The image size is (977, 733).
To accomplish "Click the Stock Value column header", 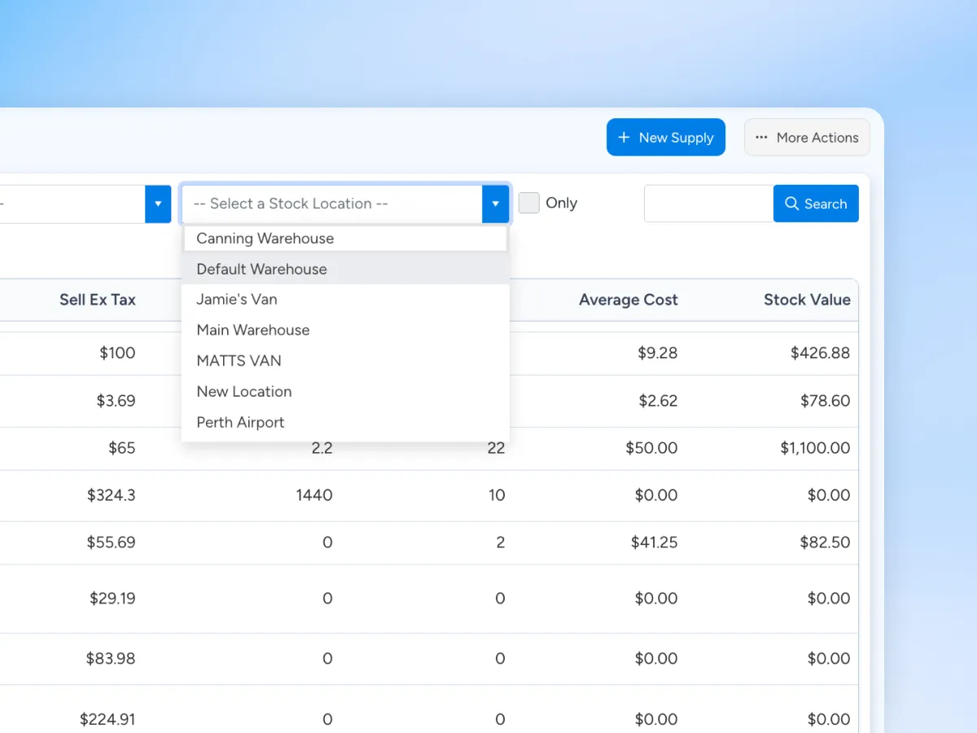I will tap(807, 300).
